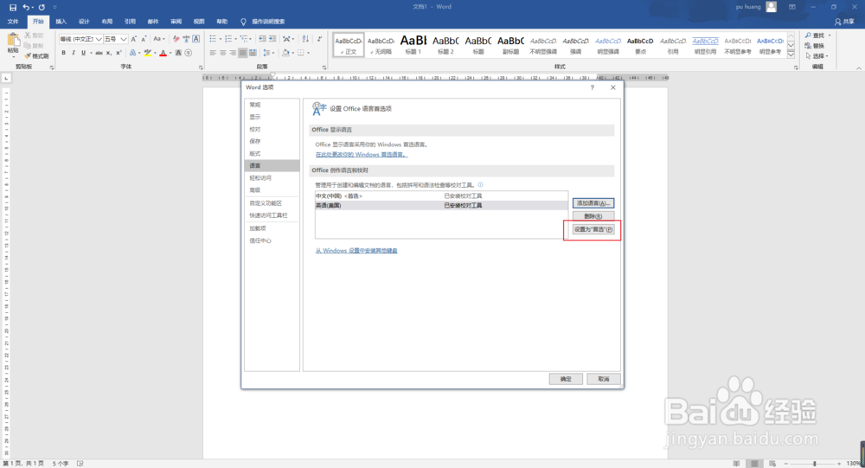Apply the red font color
The height and width of the screenshot is (468, 865).
click(163, 53)
